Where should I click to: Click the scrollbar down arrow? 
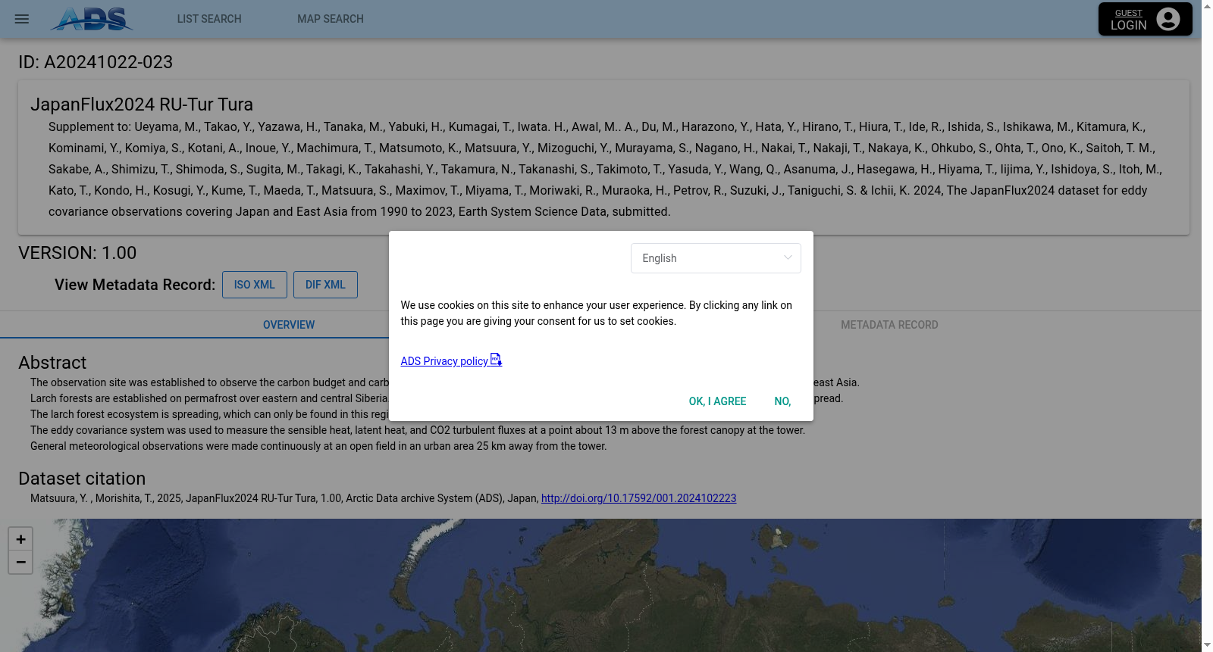tap(1207, 646)
